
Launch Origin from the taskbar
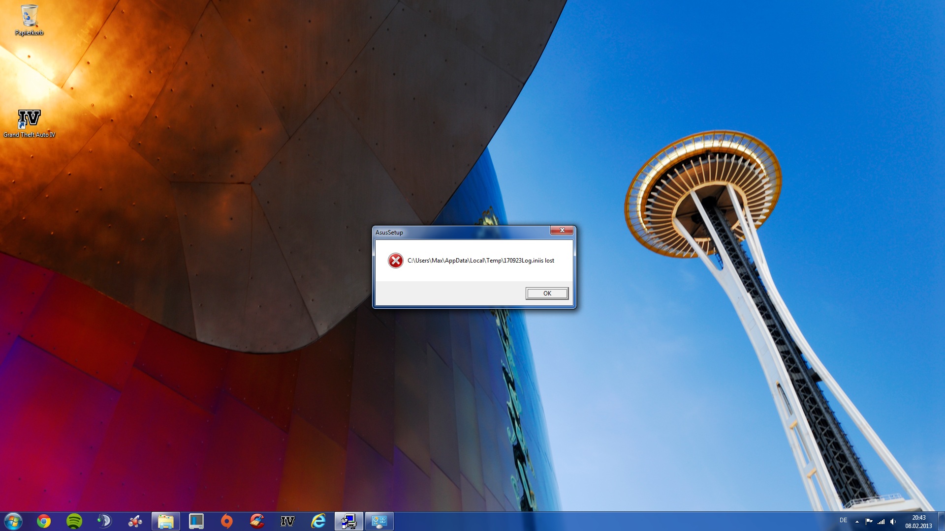(226, 521)
